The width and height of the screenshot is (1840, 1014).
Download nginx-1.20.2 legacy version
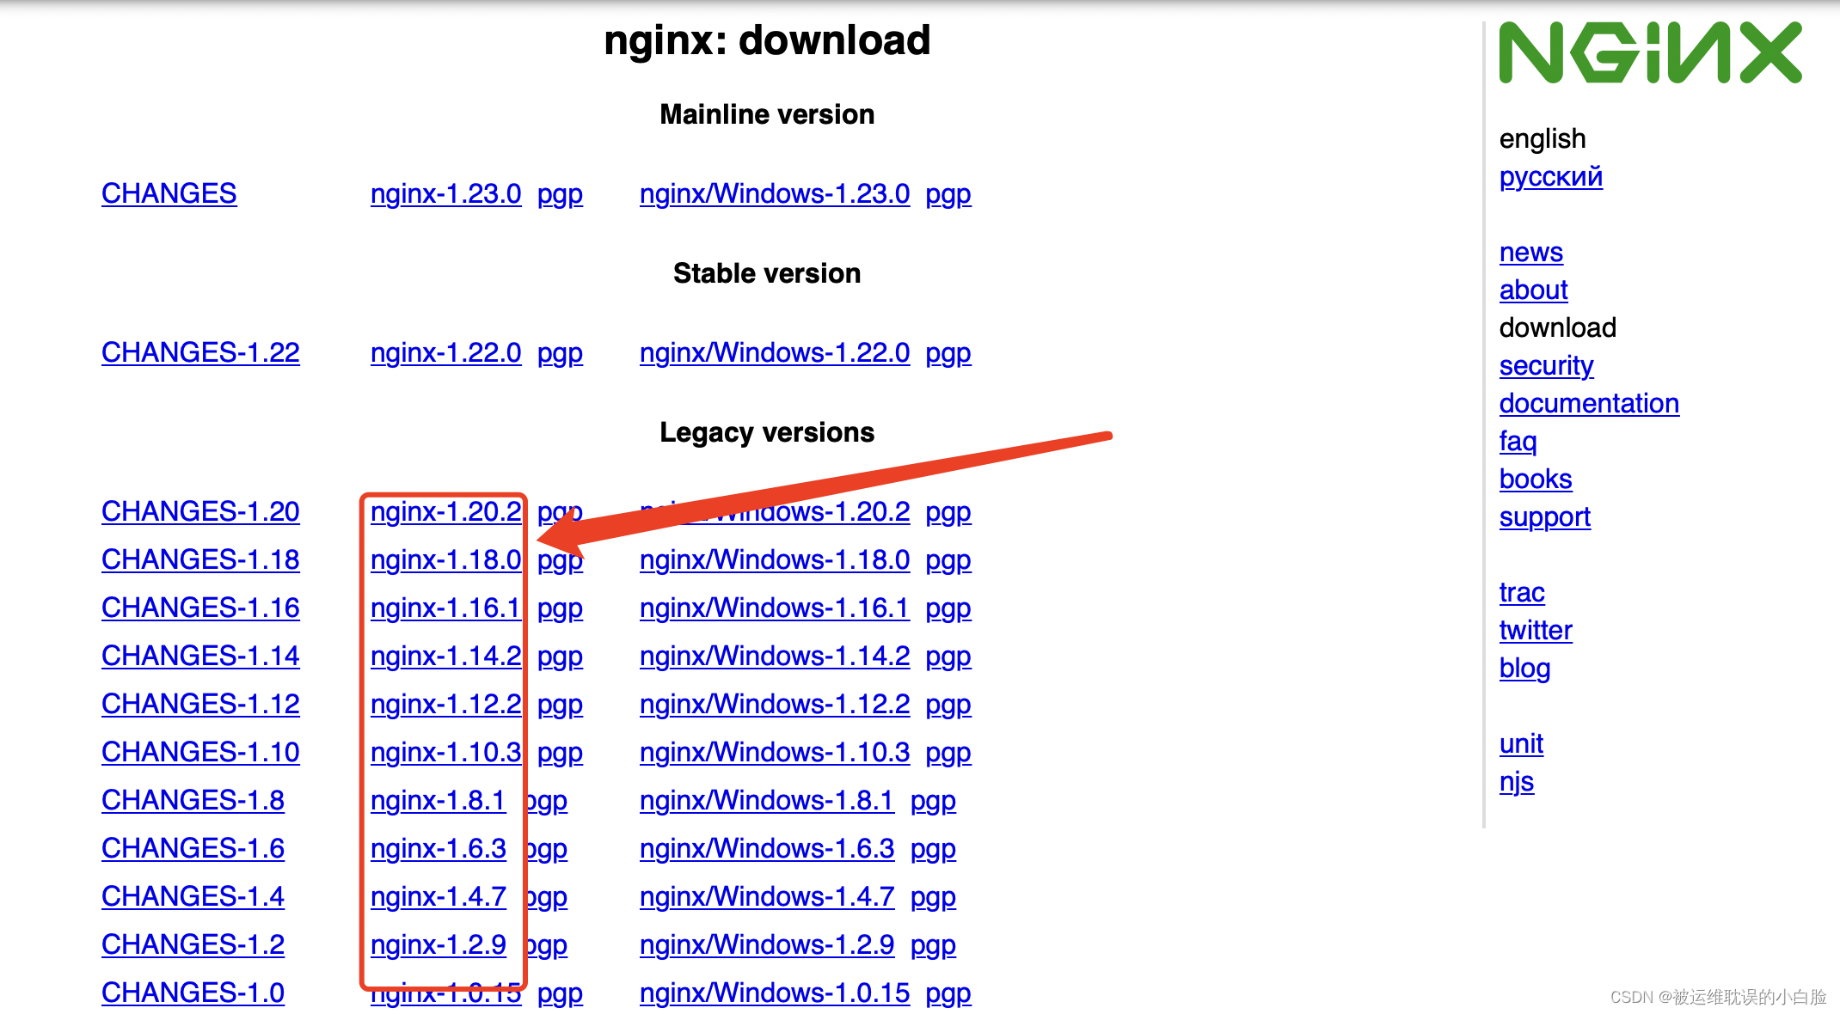444,510
